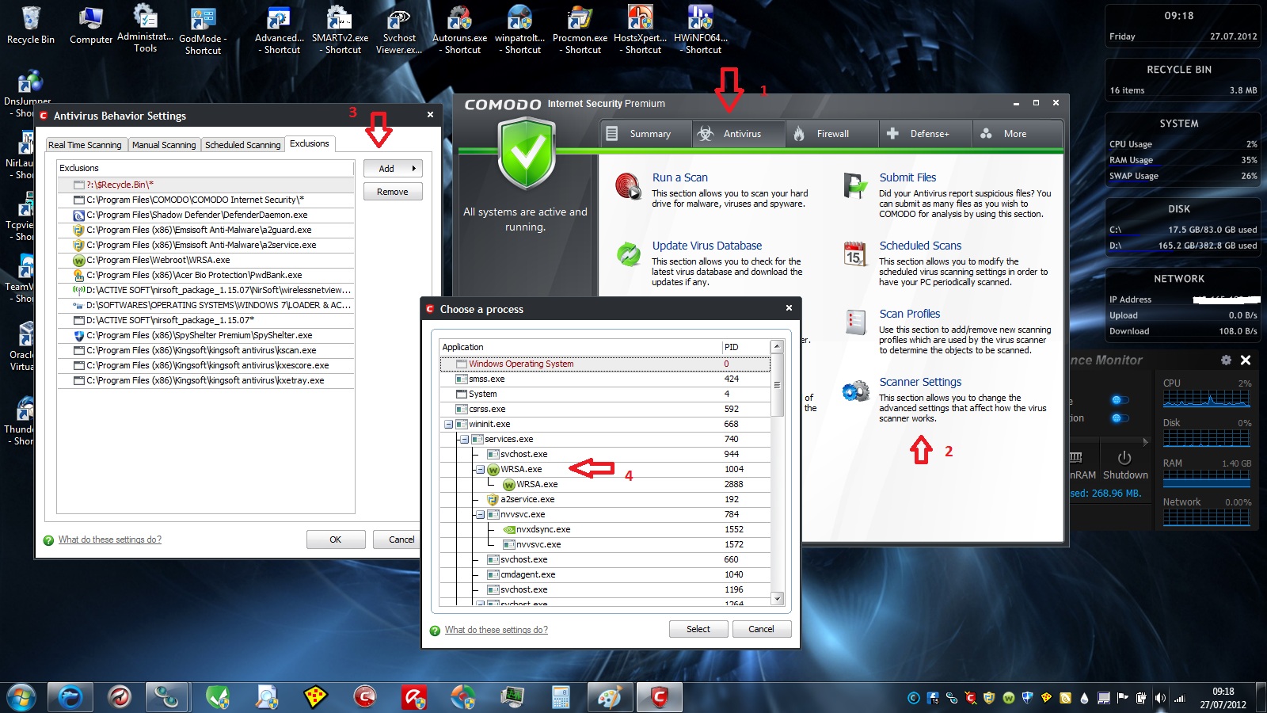Open the Computer desktop icon

[x=91, y=25]
